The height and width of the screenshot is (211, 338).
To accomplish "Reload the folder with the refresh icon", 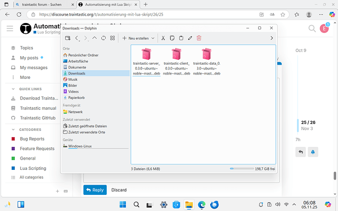I will tap(103, 38).
